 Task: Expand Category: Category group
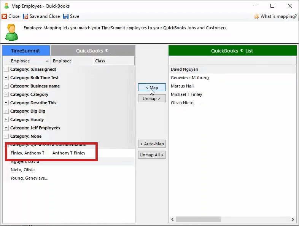[6, 94]
